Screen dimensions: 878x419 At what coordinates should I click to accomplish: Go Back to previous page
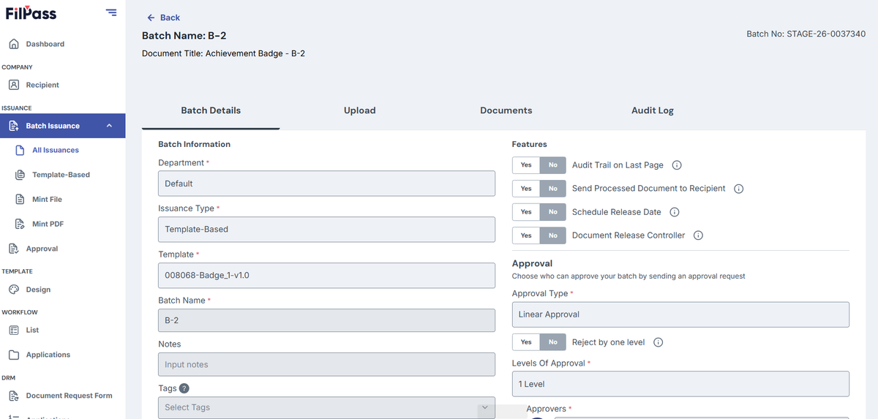pyautogui.click(x=163, y=18)
